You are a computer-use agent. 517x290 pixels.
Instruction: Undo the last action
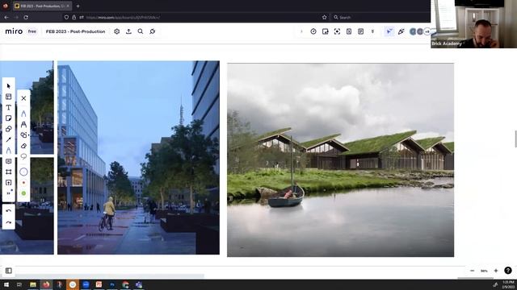point(9,211)
